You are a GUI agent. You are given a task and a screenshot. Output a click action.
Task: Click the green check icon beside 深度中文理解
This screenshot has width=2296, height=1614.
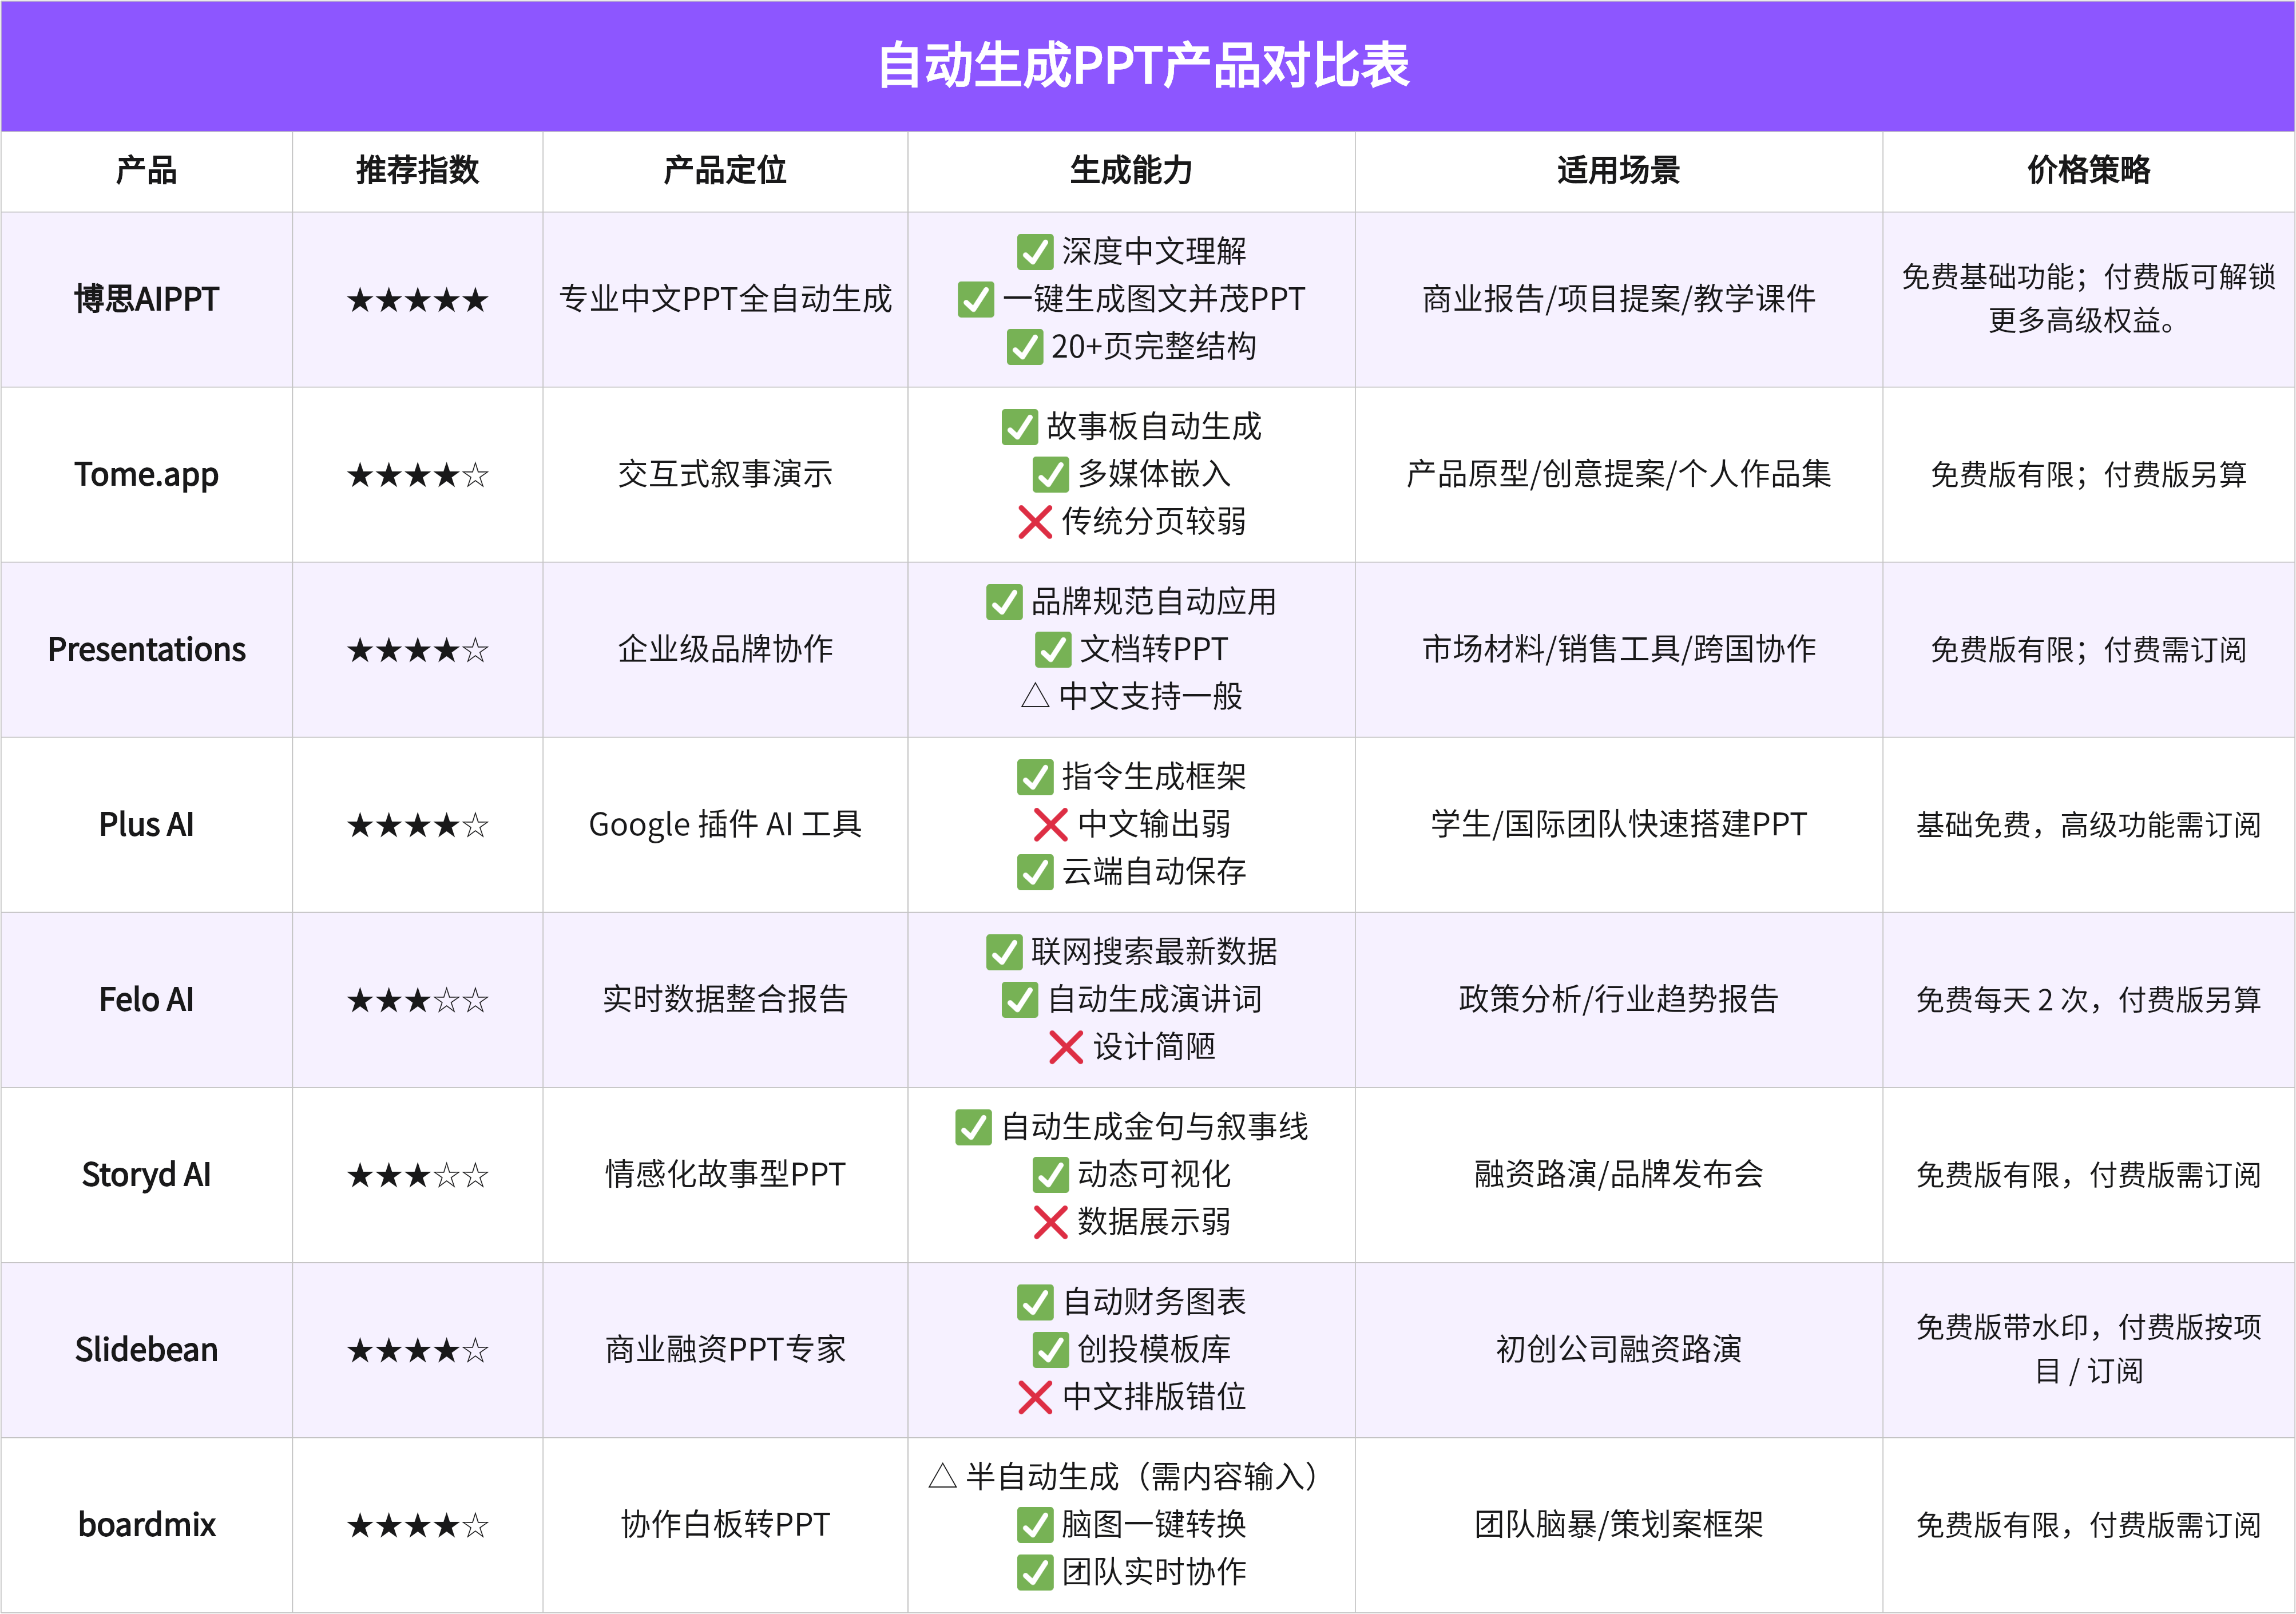pyautogui.click(x=1035, y=252)
